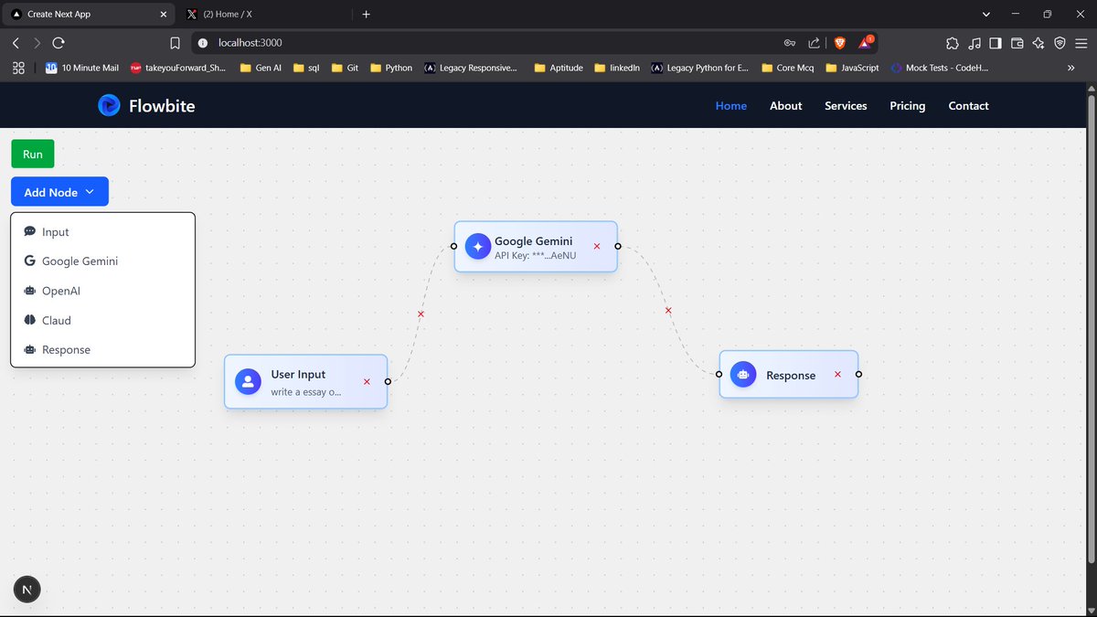
Task: Click the Flowbite logo icon
Action: point(109,105)
